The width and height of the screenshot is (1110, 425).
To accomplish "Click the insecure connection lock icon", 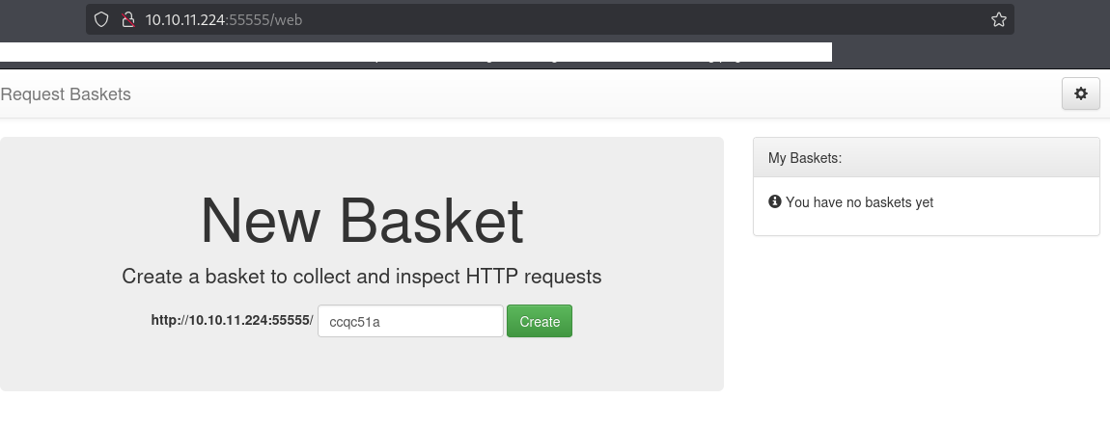I will coord(125,19).
